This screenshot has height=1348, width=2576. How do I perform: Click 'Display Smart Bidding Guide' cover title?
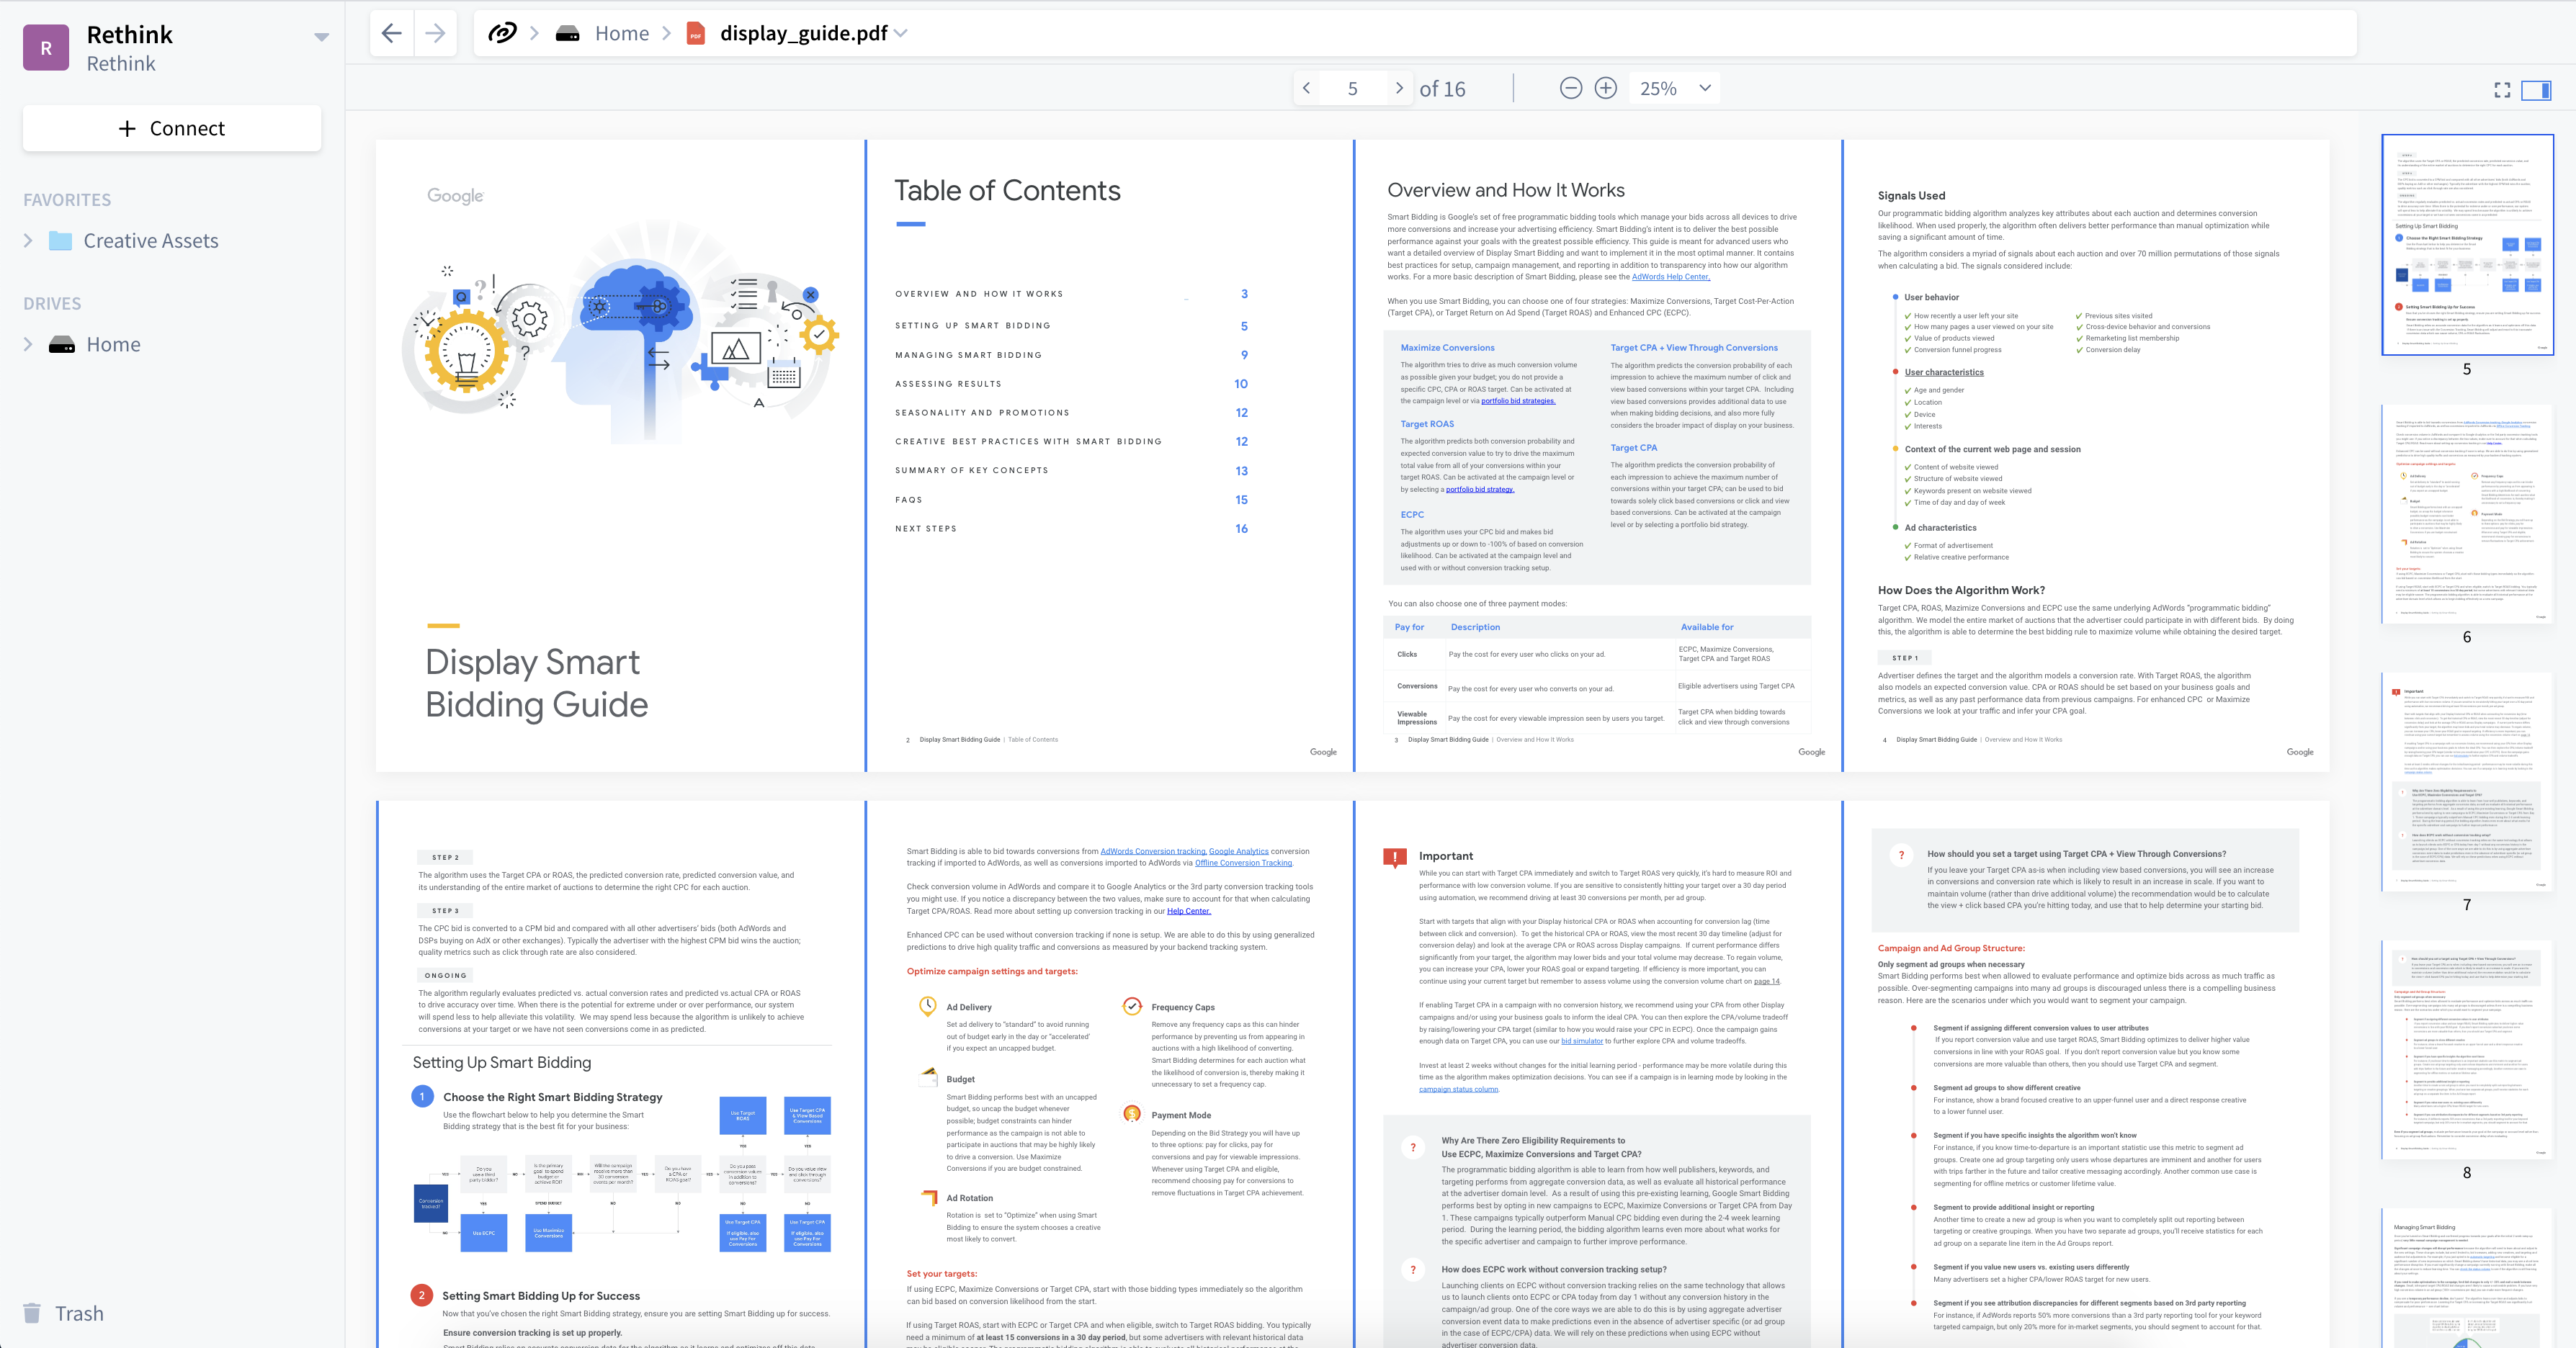click(x=536, y=683)
